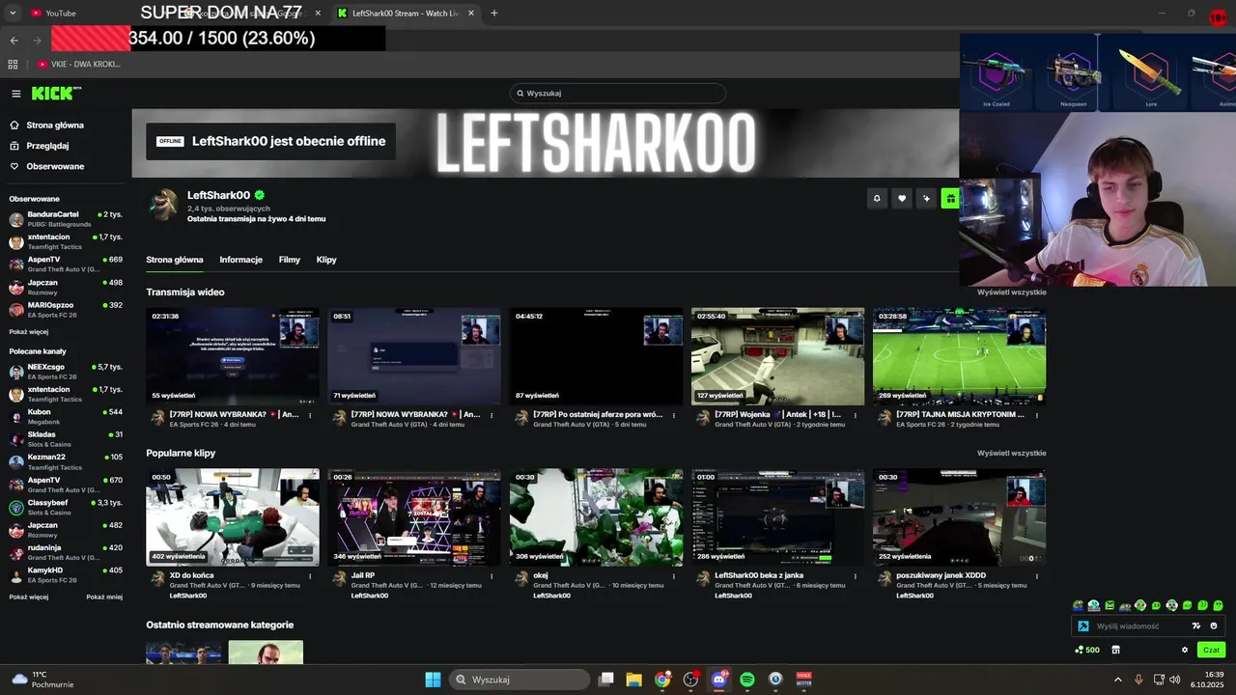This screenshot has height=695, width=1236.
Task: Show hidden system tray icons
Action: (x=1118, y=680)
